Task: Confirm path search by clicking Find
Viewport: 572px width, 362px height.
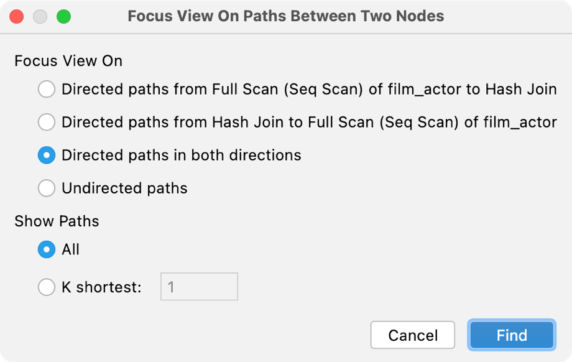Action: pos(511,335)
